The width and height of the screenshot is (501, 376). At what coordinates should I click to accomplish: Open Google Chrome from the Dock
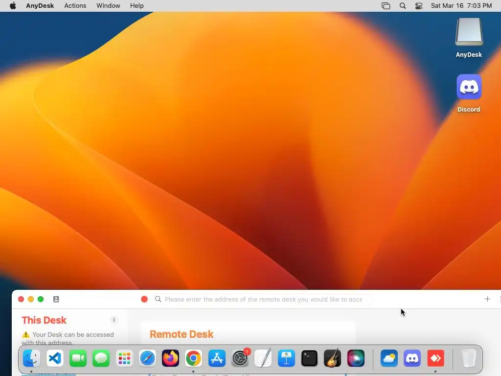coord(193,358)
